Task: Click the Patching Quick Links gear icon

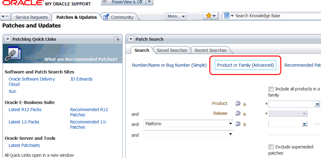Action: 116,39
